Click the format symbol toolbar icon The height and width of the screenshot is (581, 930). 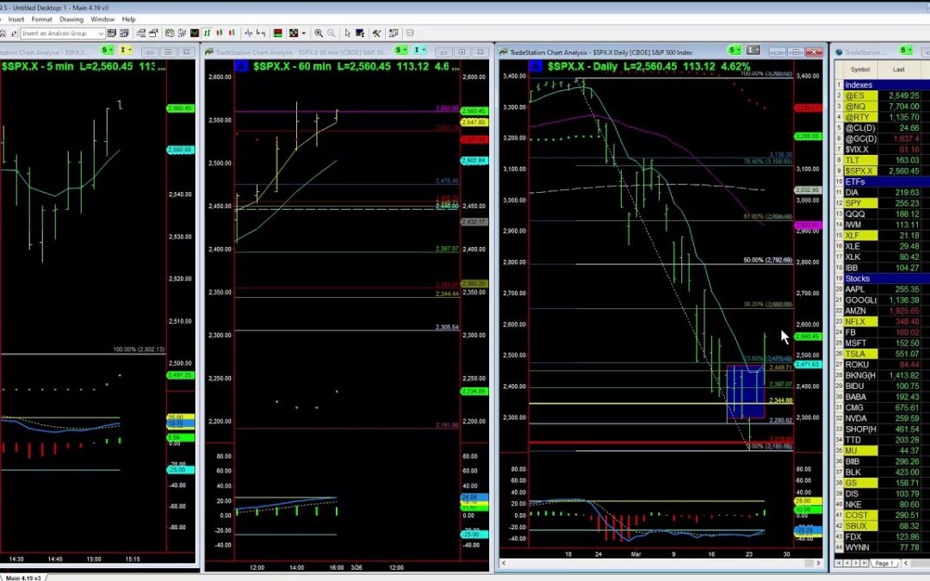tap(170, 34)
